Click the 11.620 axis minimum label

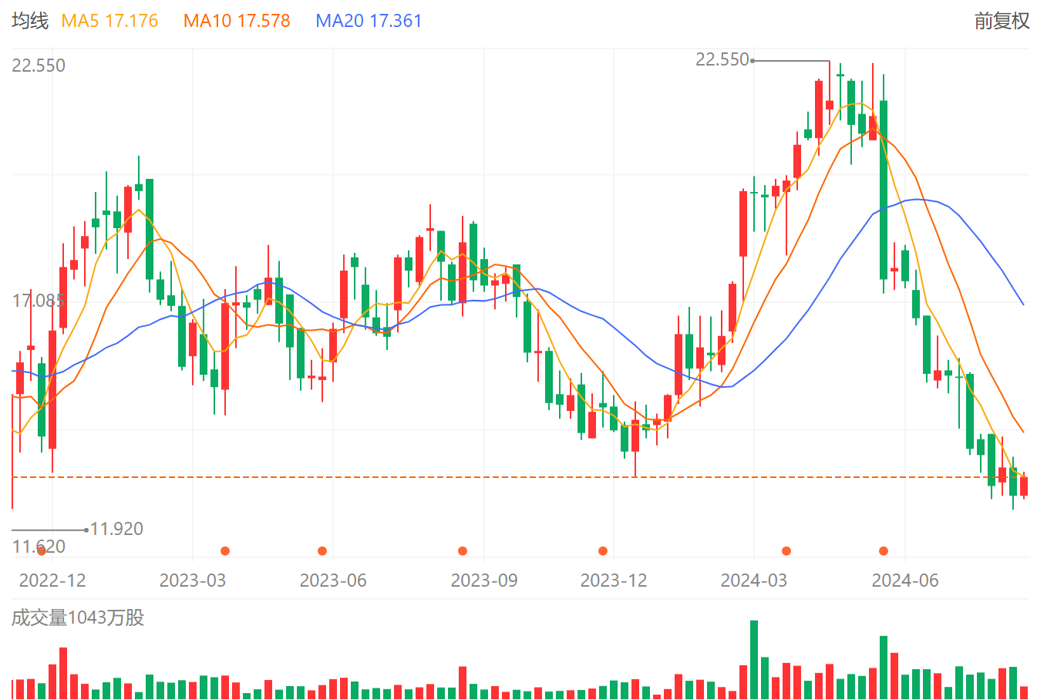pos(39,547)
